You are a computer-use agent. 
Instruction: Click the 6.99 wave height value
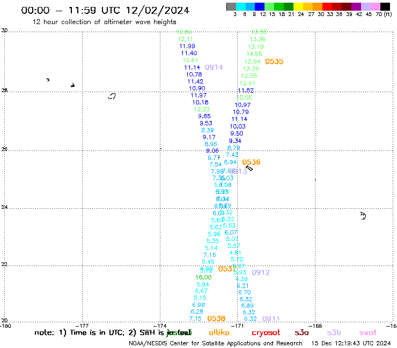[198, 305]
